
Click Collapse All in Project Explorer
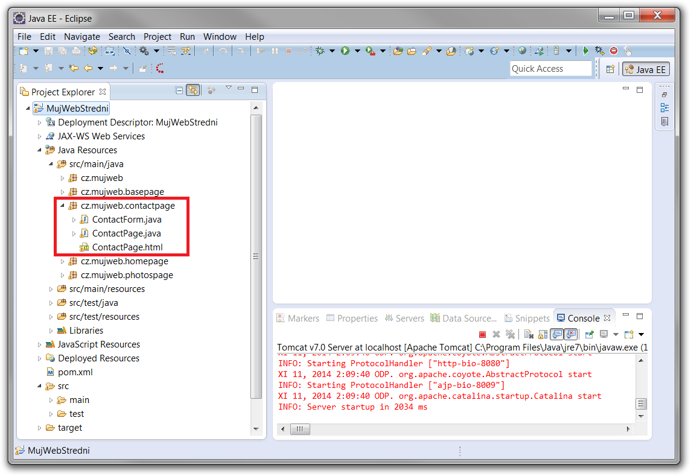(x=179, y=90)
